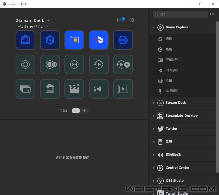
Task: Click the Control Center logo icon
Action: pos(160,168)
